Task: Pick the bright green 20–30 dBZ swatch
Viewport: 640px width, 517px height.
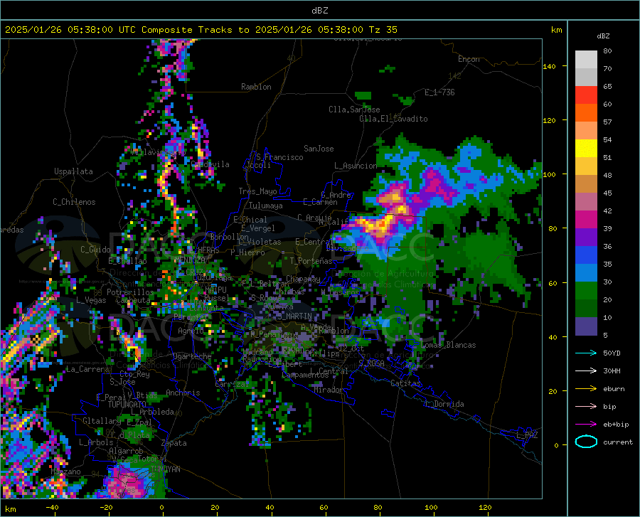Action: coord(586,292)
